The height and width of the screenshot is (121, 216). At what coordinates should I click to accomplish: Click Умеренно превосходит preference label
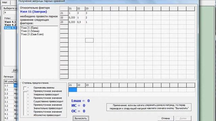coord(46,94)
